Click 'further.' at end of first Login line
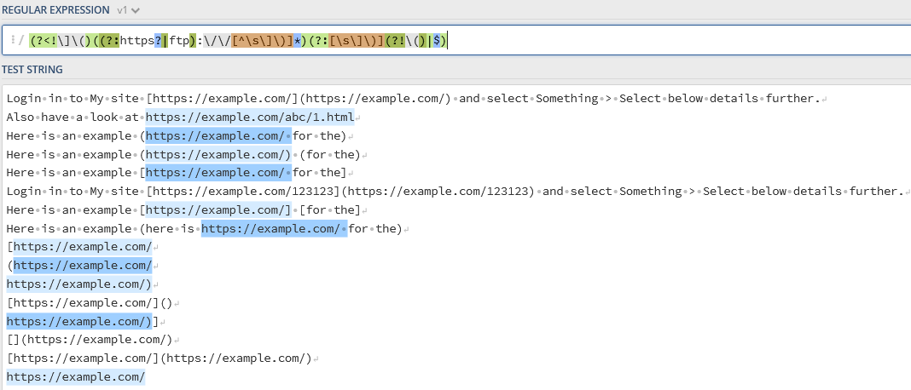This screenshot has height=390, width=911. point(792,99)
